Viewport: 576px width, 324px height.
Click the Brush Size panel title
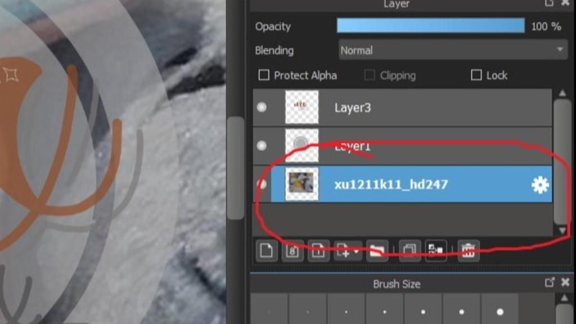click(397, 284)
